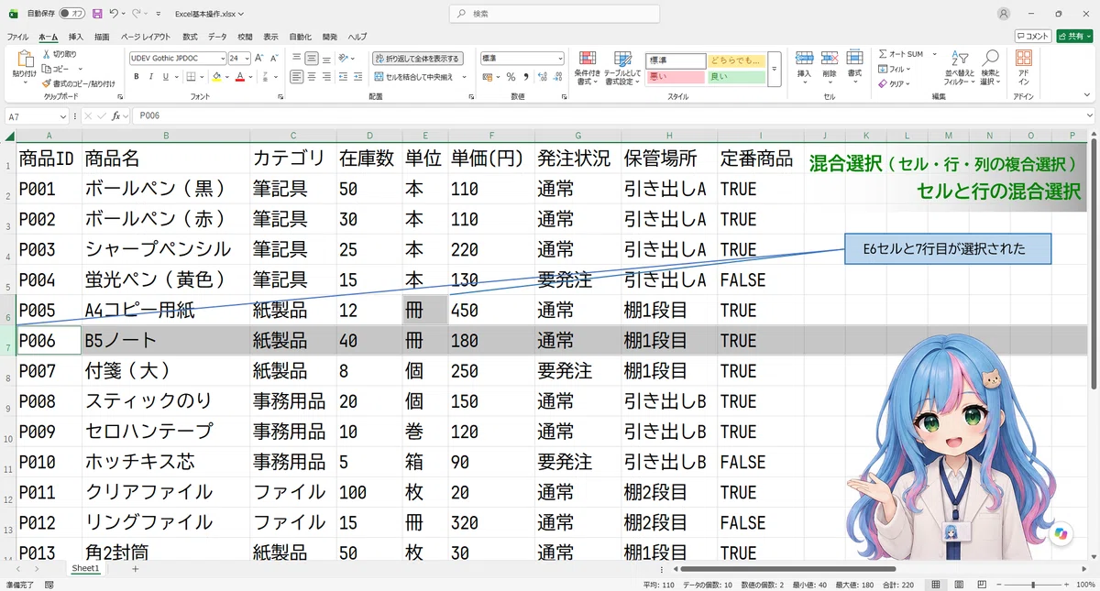
Task: Click the AutoSum (オート SUM) sigma icon
Action: pyautogui.click(x=883, y=54)
